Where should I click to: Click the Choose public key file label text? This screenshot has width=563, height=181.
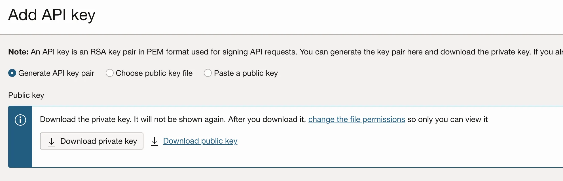[154, 73]
